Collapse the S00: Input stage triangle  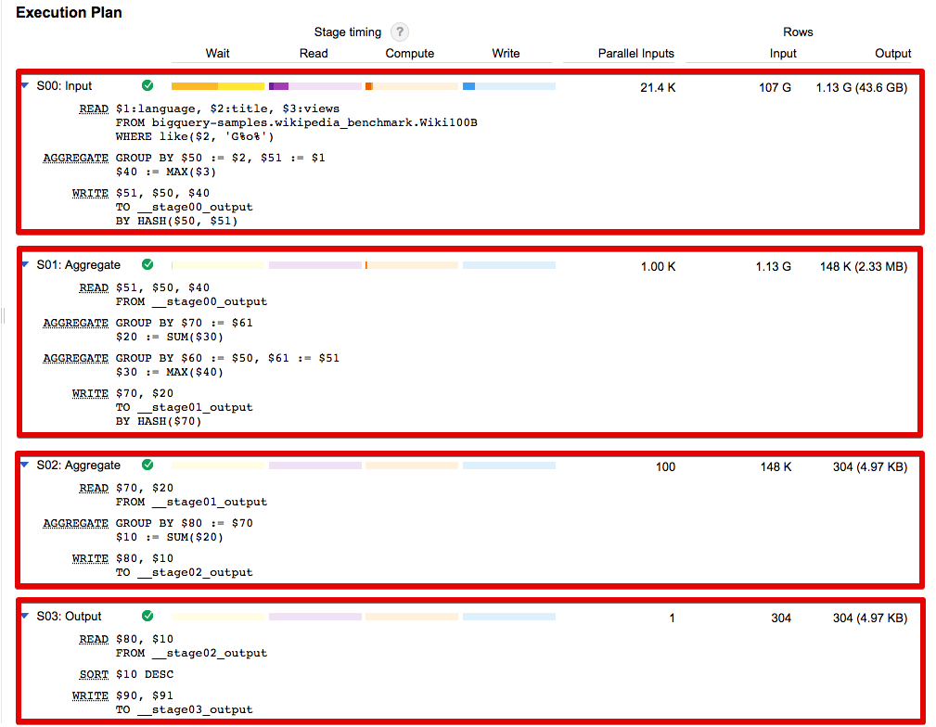tap(25, 86)
